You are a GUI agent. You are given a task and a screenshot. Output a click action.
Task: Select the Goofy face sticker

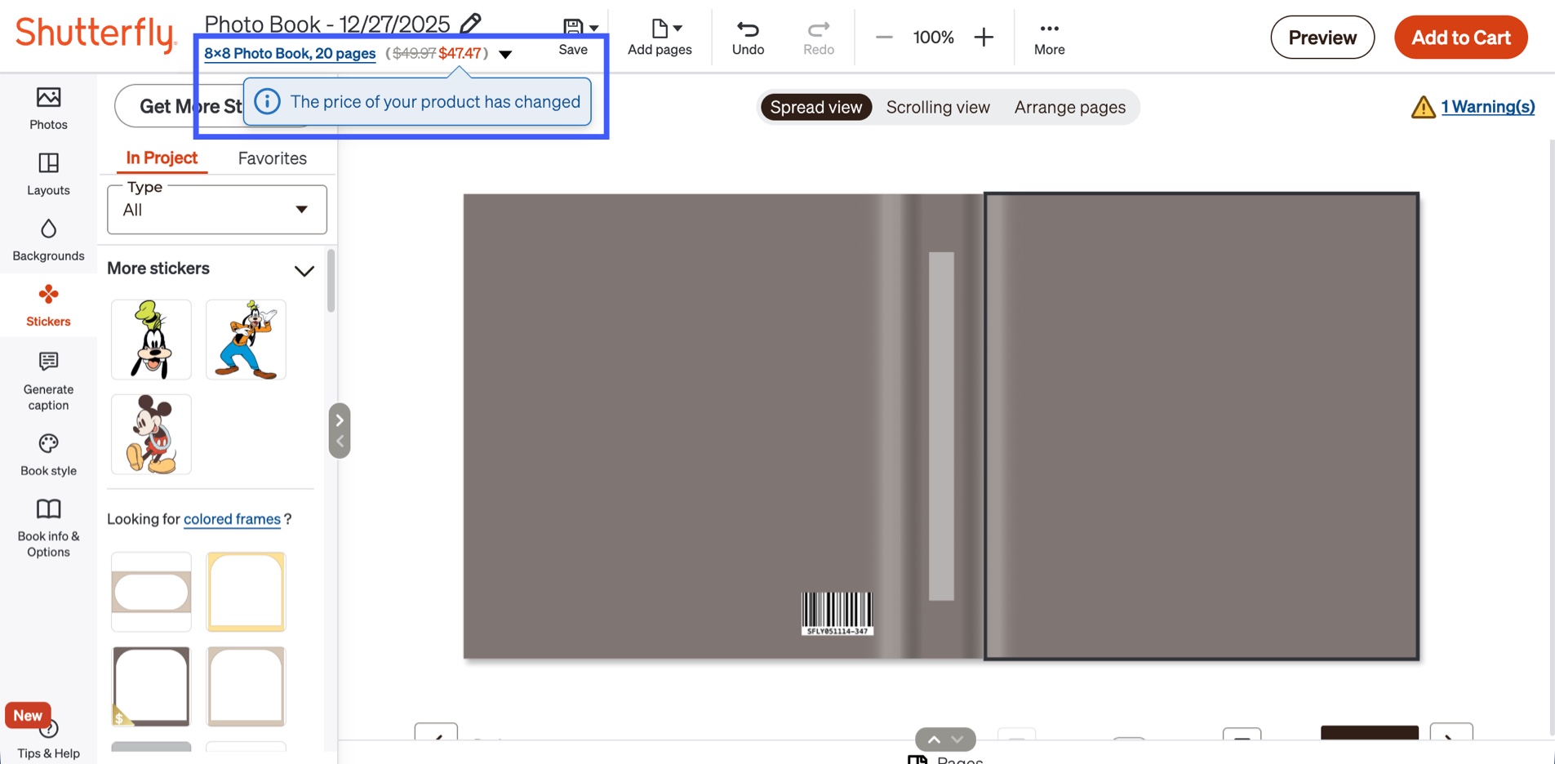[x=152, y=340]
